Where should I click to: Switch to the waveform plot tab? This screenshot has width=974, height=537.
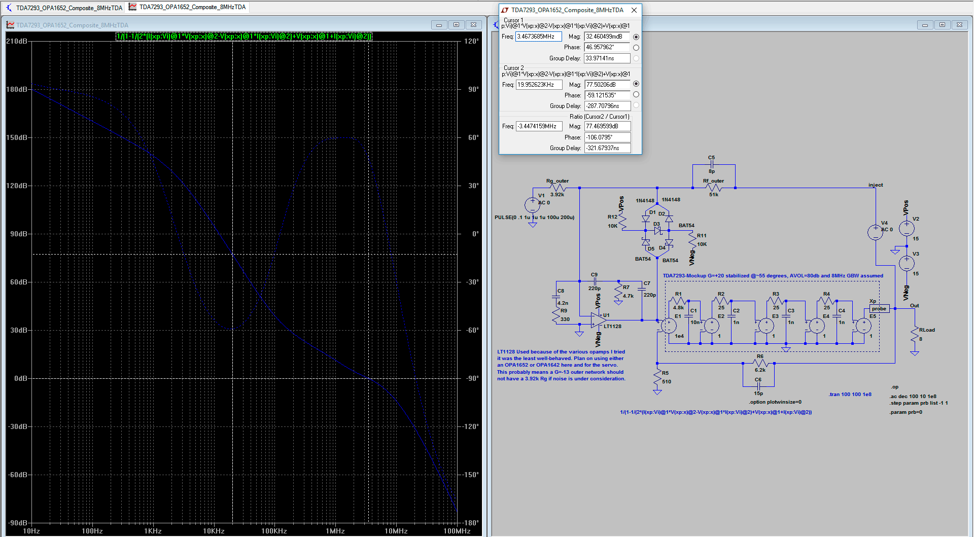click(187, 7)
